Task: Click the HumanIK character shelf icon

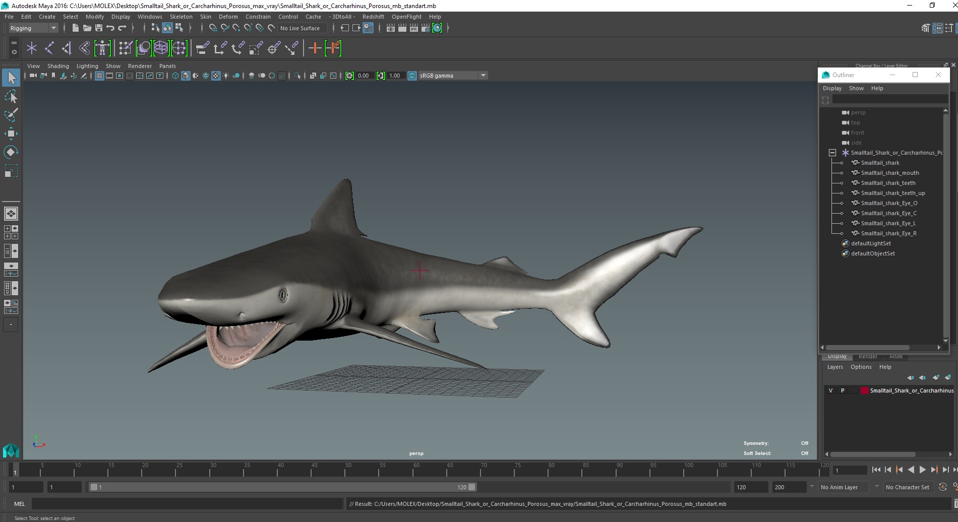Action: pyautogui.click(x=102, y=48)
